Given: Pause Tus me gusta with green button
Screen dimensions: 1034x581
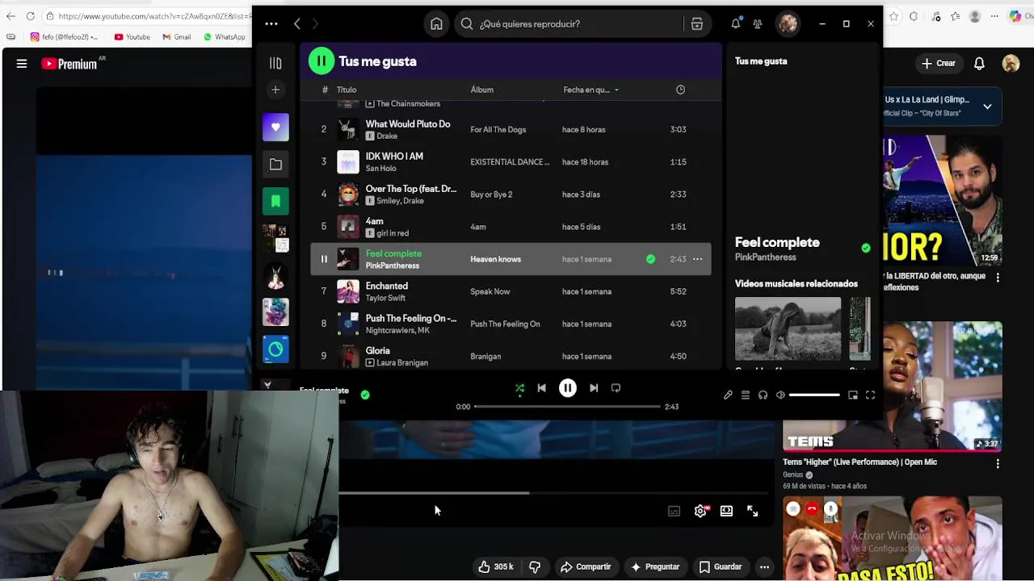Looking at the screenshot, I should point(321,61).
